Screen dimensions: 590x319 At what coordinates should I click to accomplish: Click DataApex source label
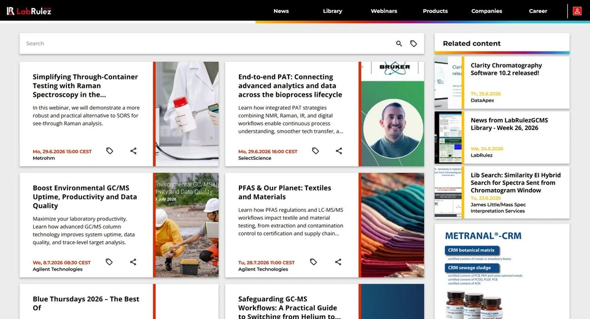point(482,100)
